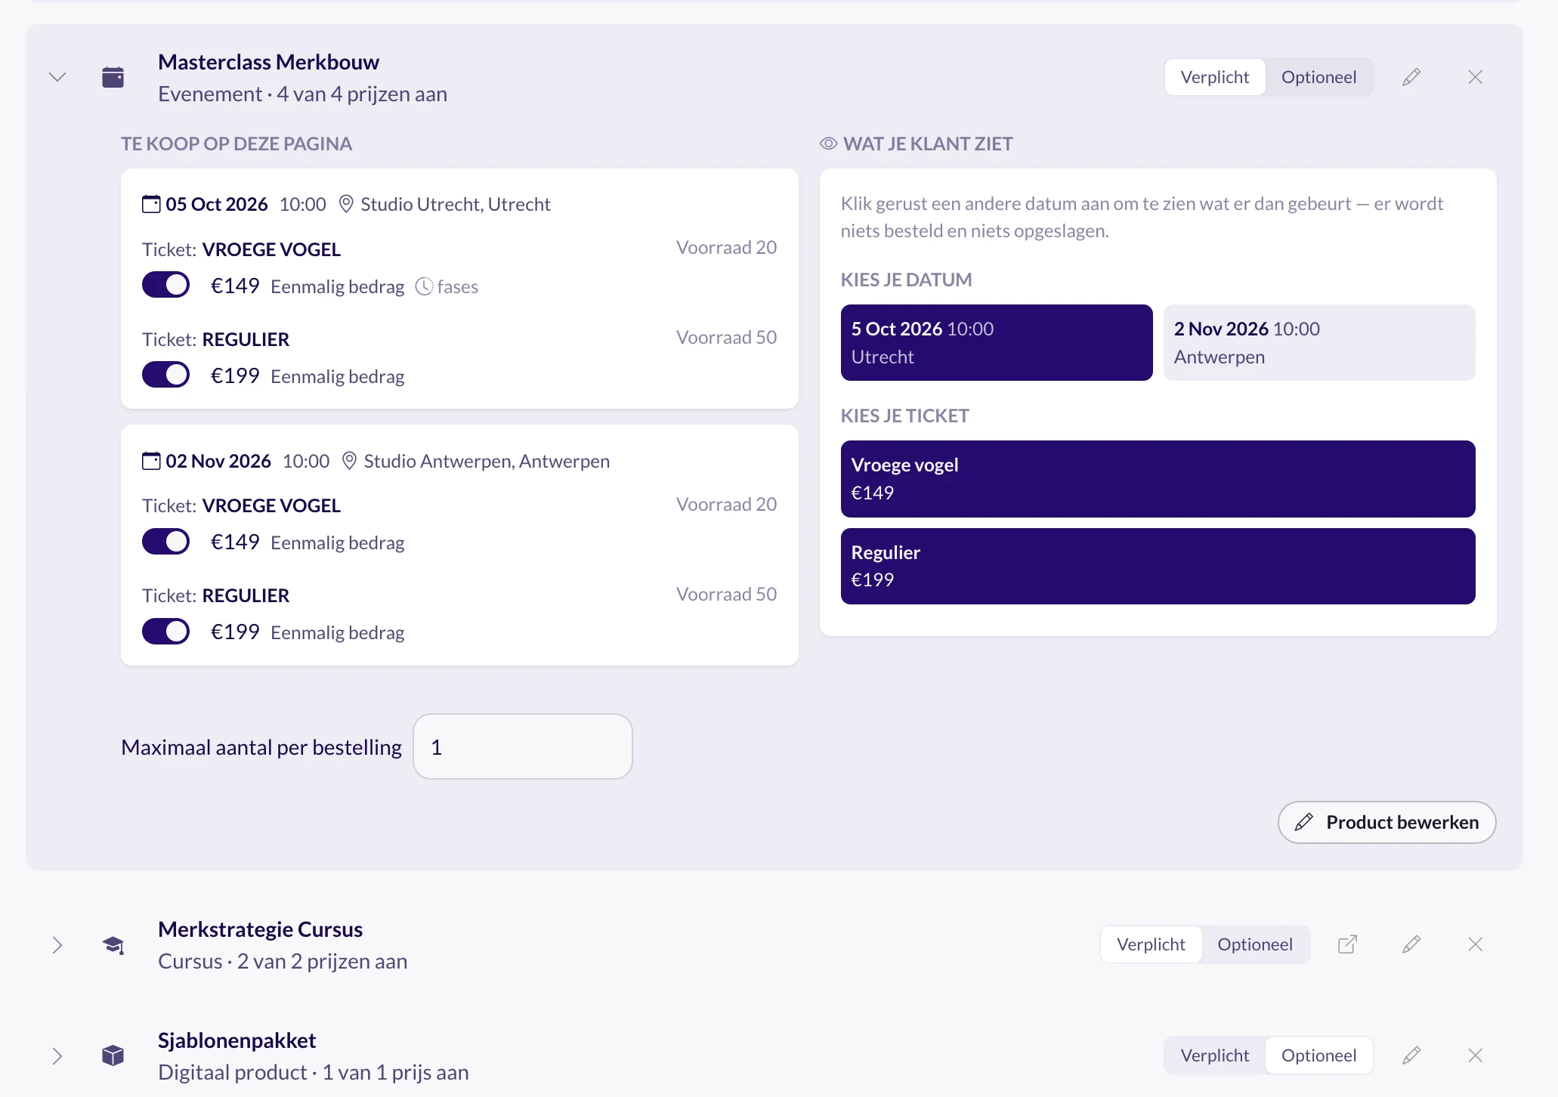The width and height of the screenshot is (1558, 1097).
Task: Click eye icon beside Wat je klant ziet
Action: click(x=829, y=144)
